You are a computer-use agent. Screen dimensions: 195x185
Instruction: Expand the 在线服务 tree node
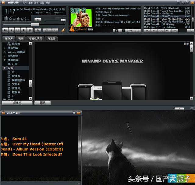5,56
